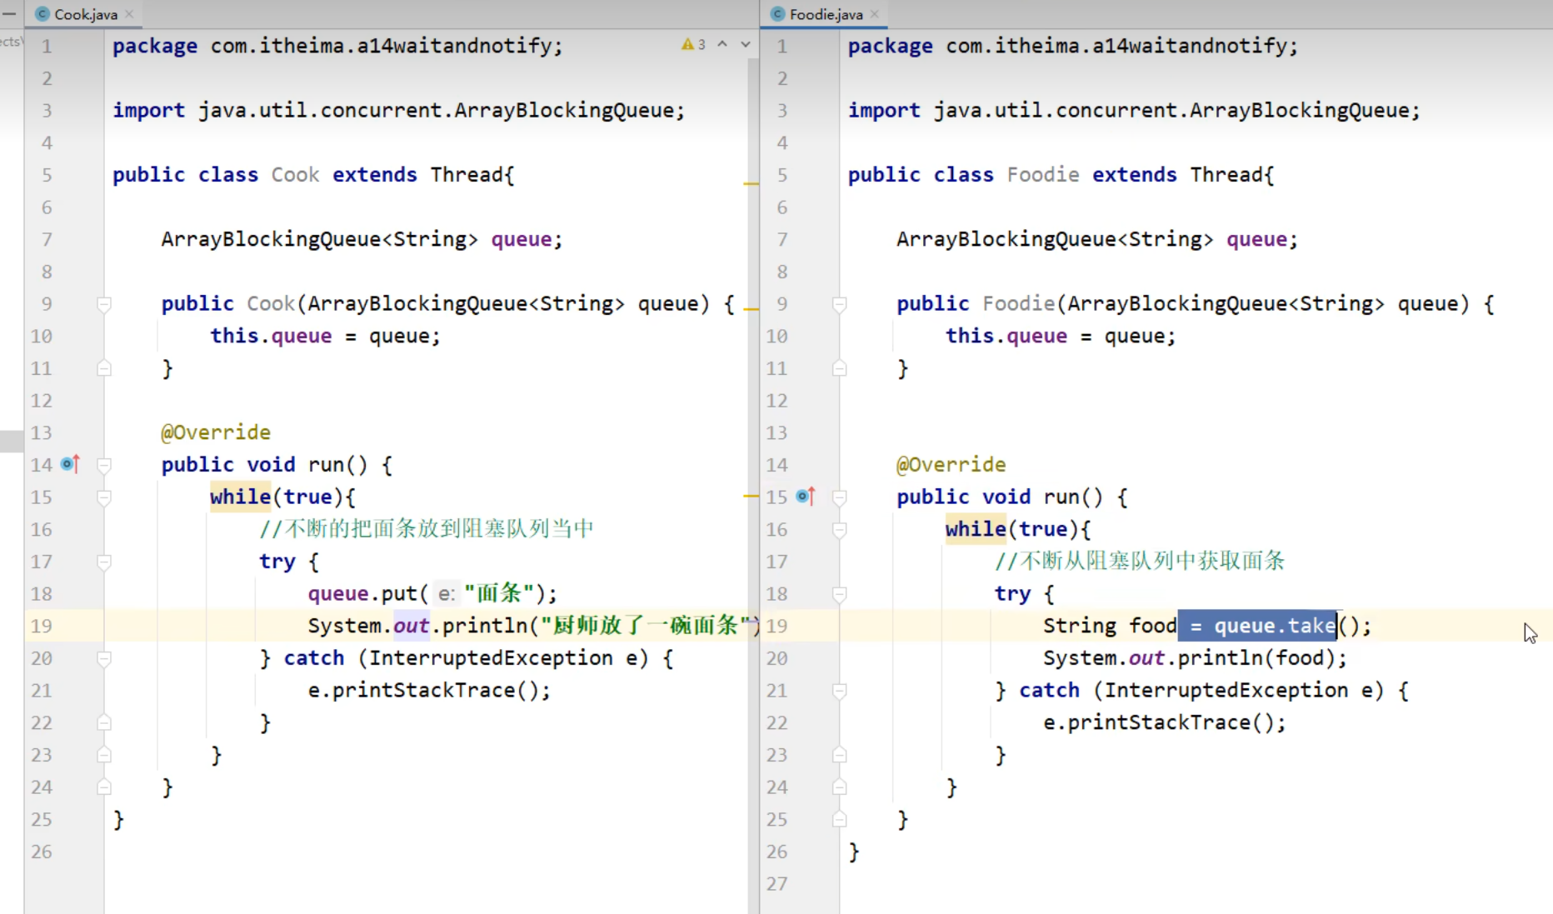Click the warning stripe mark beside Cook's while loop
Viewport: 1553px width, 914px height.
[751, 496]
